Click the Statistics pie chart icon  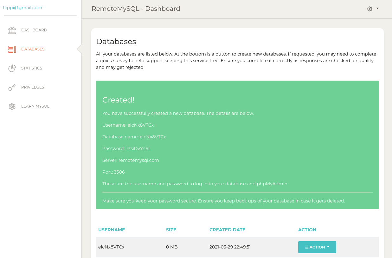(12, 68)
